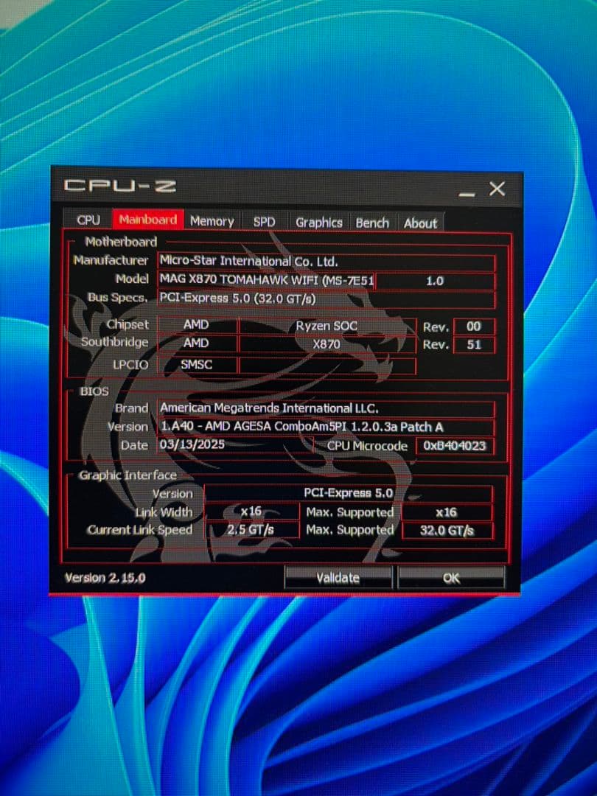Click Graphic Interface Version PCI-Express 5.0
597x796 pixels.
point(348,493)
